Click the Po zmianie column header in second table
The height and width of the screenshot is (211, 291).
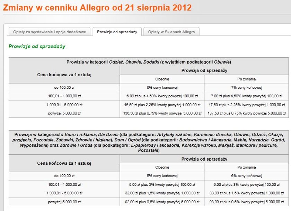pyautogui.click(x=246, y=167)
